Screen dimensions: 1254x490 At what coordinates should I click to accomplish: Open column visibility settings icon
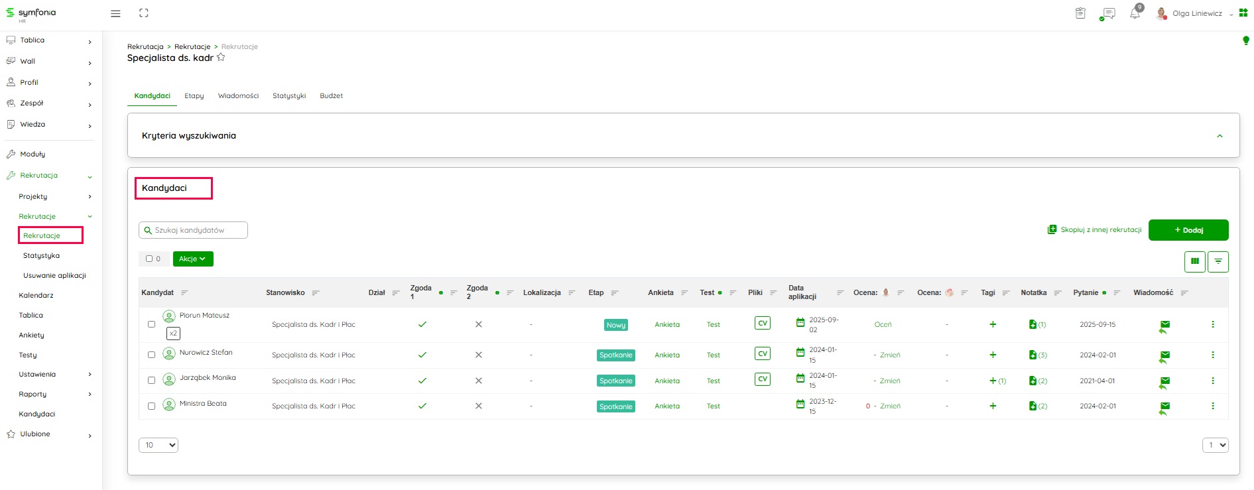[1194, 262]
